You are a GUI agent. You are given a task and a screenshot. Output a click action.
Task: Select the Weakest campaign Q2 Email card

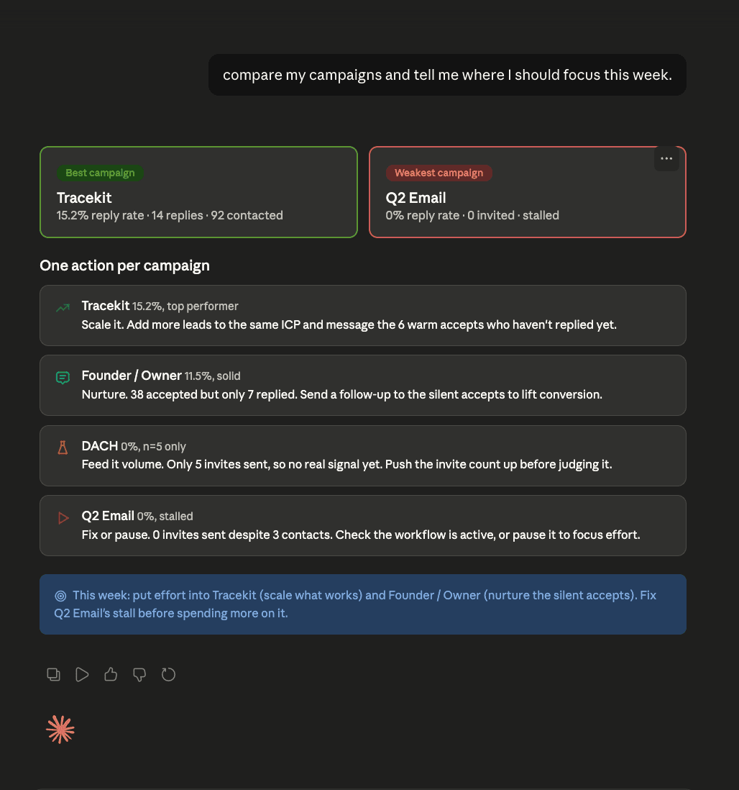528,192
